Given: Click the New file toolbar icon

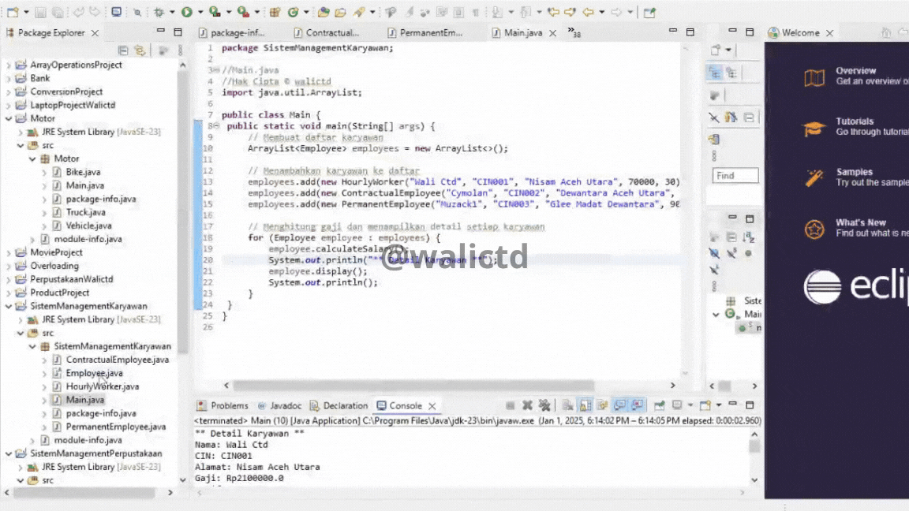Looking at the screenshot, I should pos(13,12).
